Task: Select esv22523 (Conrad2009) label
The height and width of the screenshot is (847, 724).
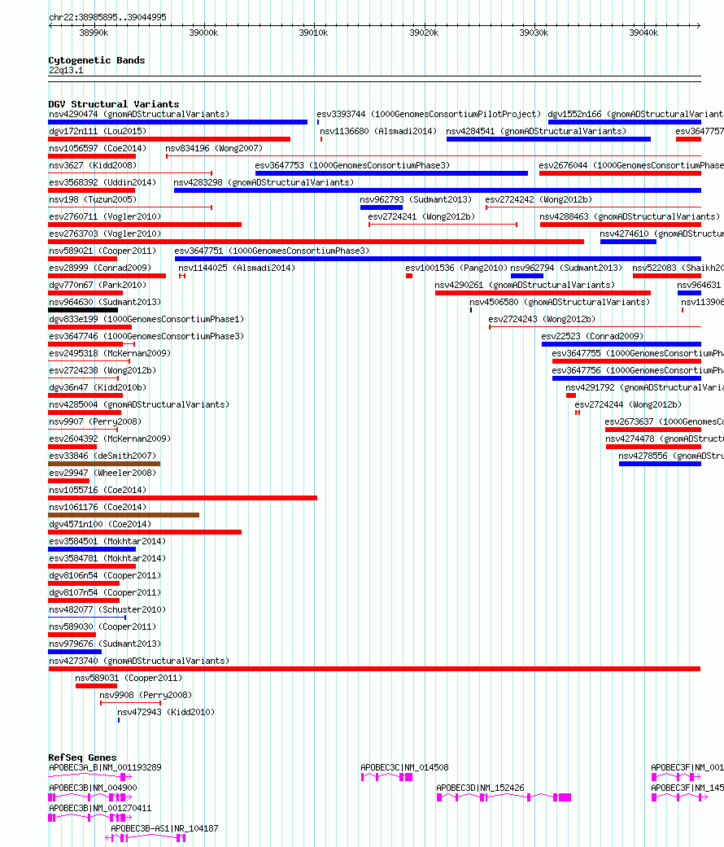Action: (592, 336)
